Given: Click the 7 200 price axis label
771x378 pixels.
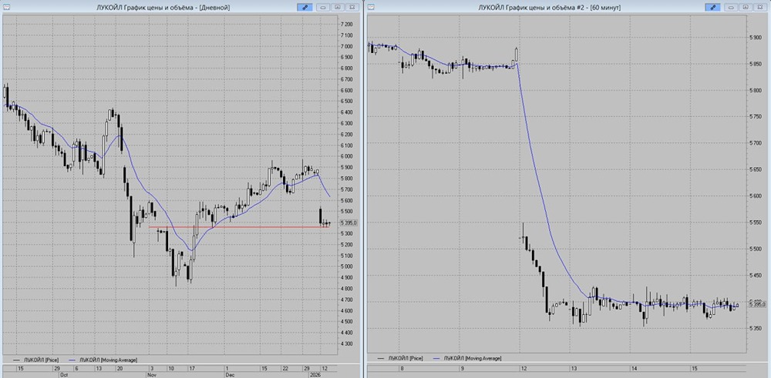Looking at the screenshot, I should tap(346, 24).
